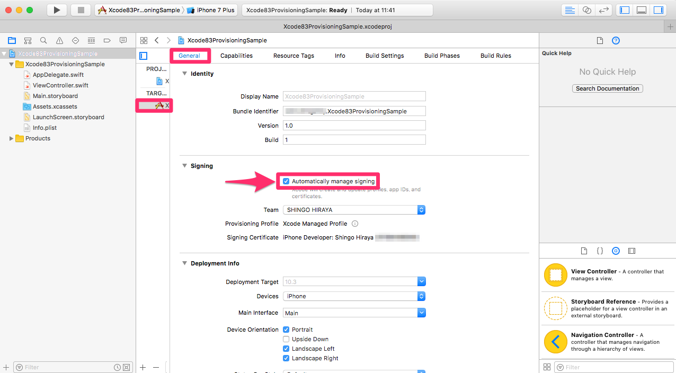Image resolution: width=676 pixels, height=373 pixels.
Task: Switch library to icon grid view
Action: [547, 367]
